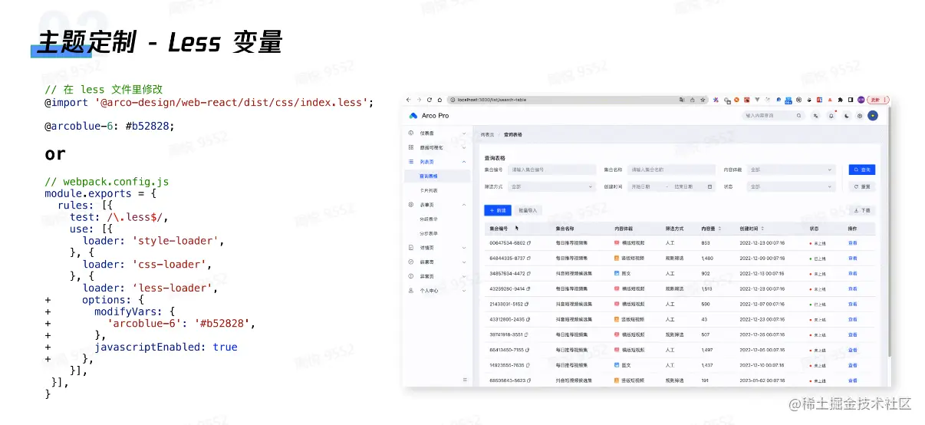The image size is (925, 425).
Task: Click the browser forward arrow
Action: pyautogui.click(x=419, y=100)
